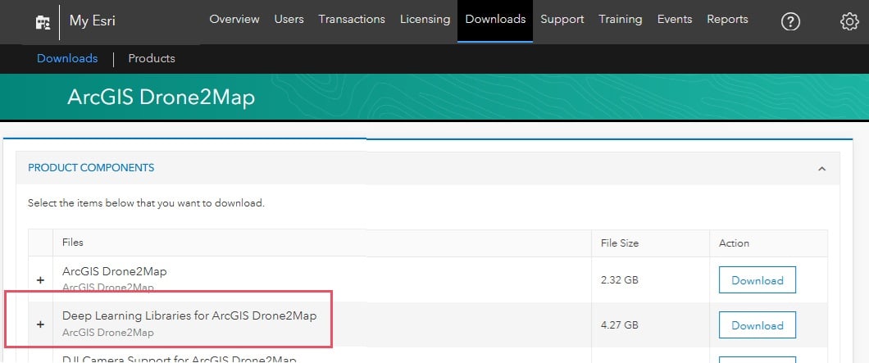Viewport: 869px width, 363px height.
Task: Open the Training menu item
Action: 620,20
